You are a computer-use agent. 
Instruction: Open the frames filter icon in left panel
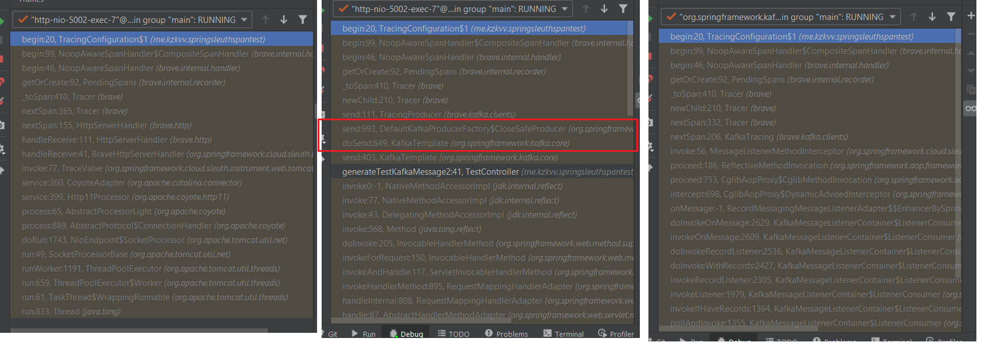point(303,19)
